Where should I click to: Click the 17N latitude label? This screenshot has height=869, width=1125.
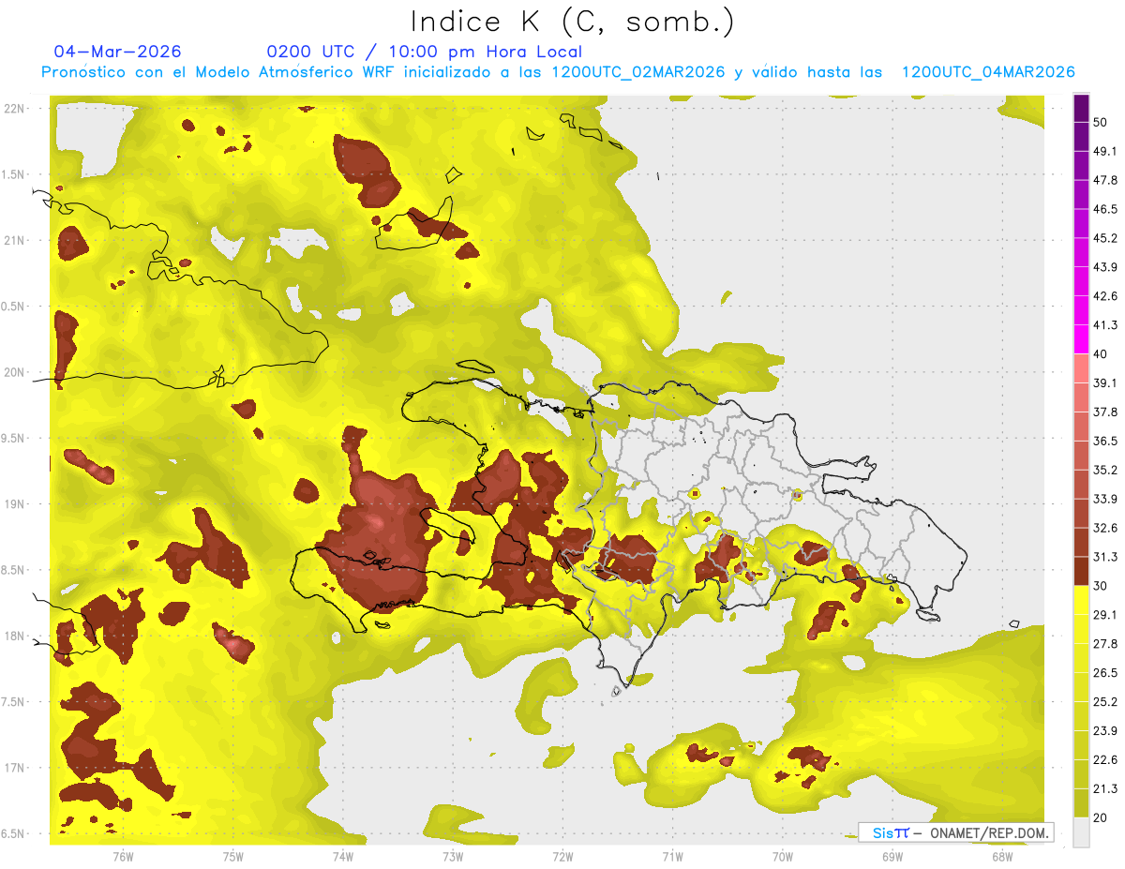click(14, 768)
